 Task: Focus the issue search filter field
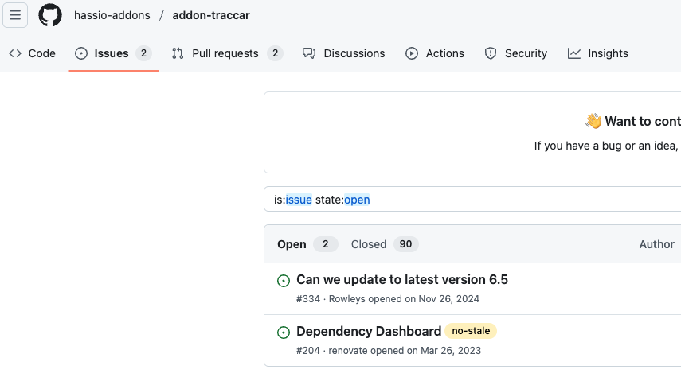coord(472,200)
